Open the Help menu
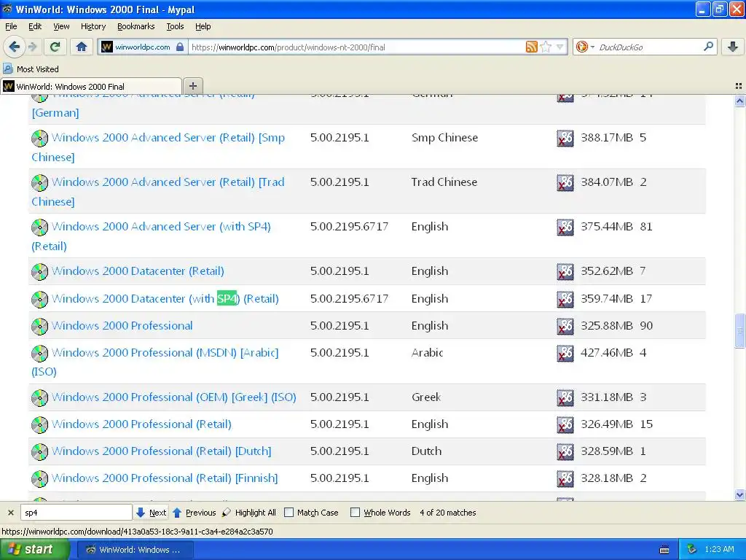 pos(203,26)
